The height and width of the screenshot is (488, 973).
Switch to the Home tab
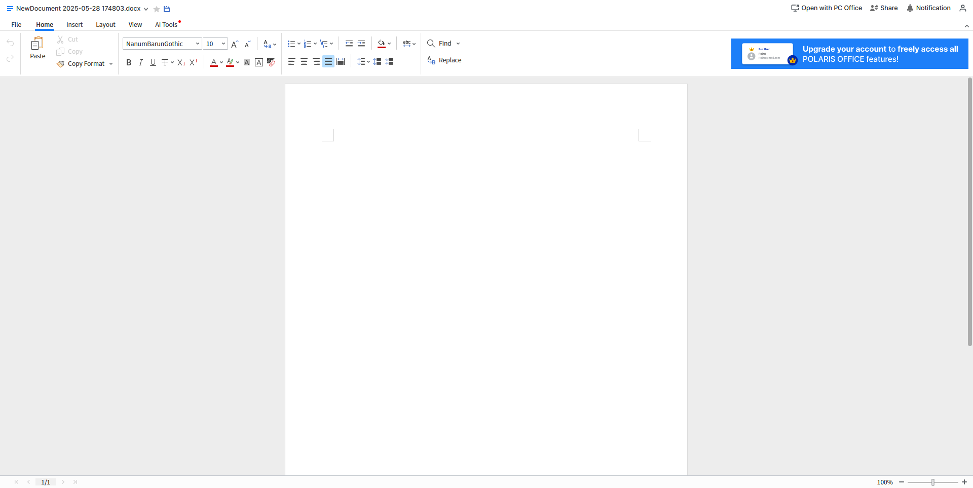pyautogui.click(x=45, y=24)
